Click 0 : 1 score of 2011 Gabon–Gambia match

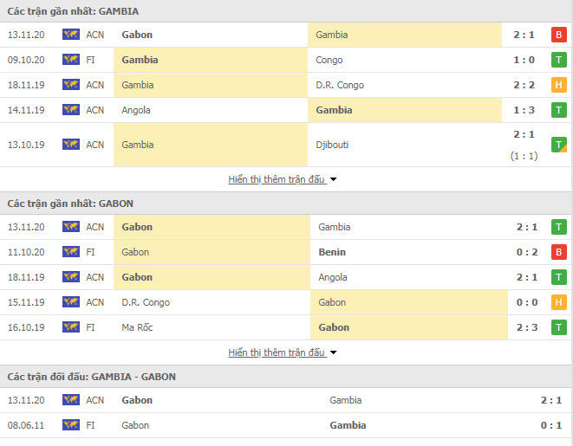click(551, 425)
